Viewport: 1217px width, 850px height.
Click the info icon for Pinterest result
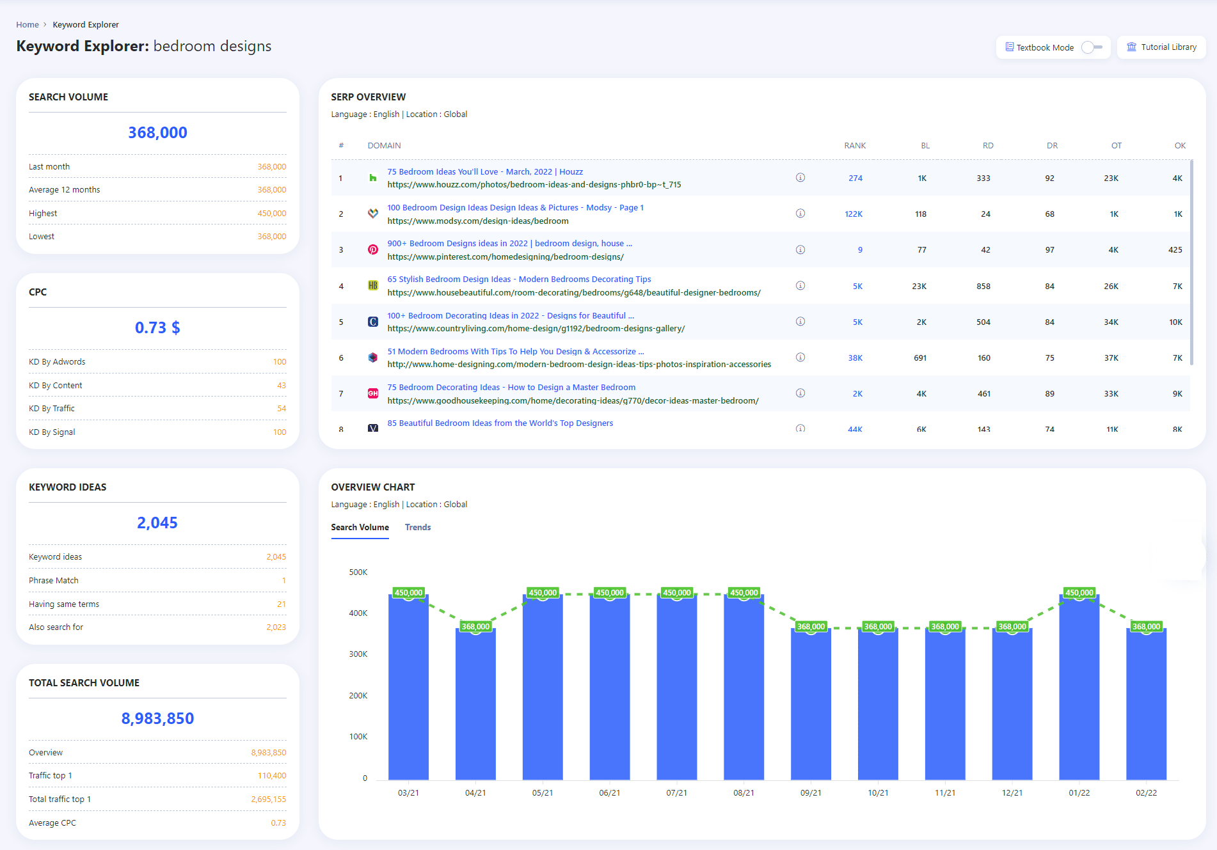800,250
